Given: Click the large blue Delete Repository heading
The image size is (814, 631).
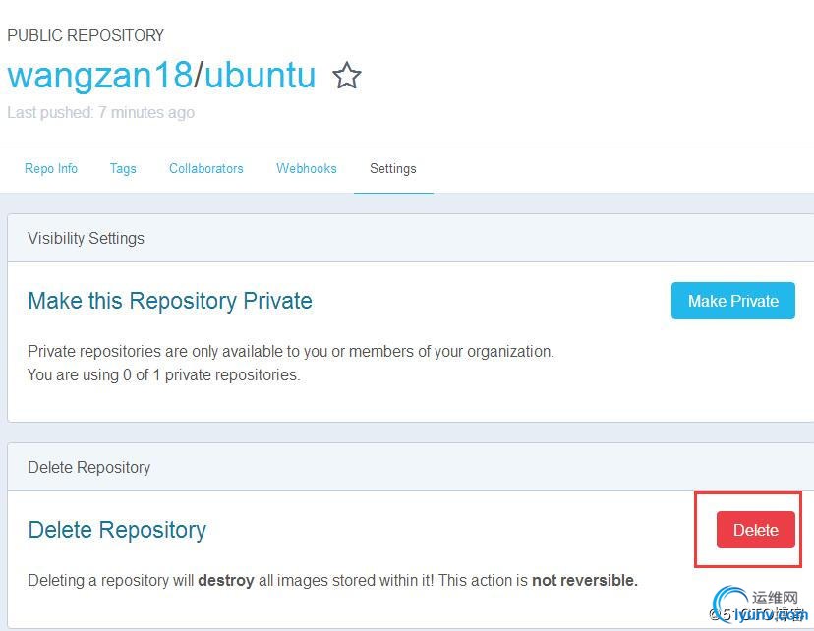Looking at the screenshot, I should coord(117,531).
